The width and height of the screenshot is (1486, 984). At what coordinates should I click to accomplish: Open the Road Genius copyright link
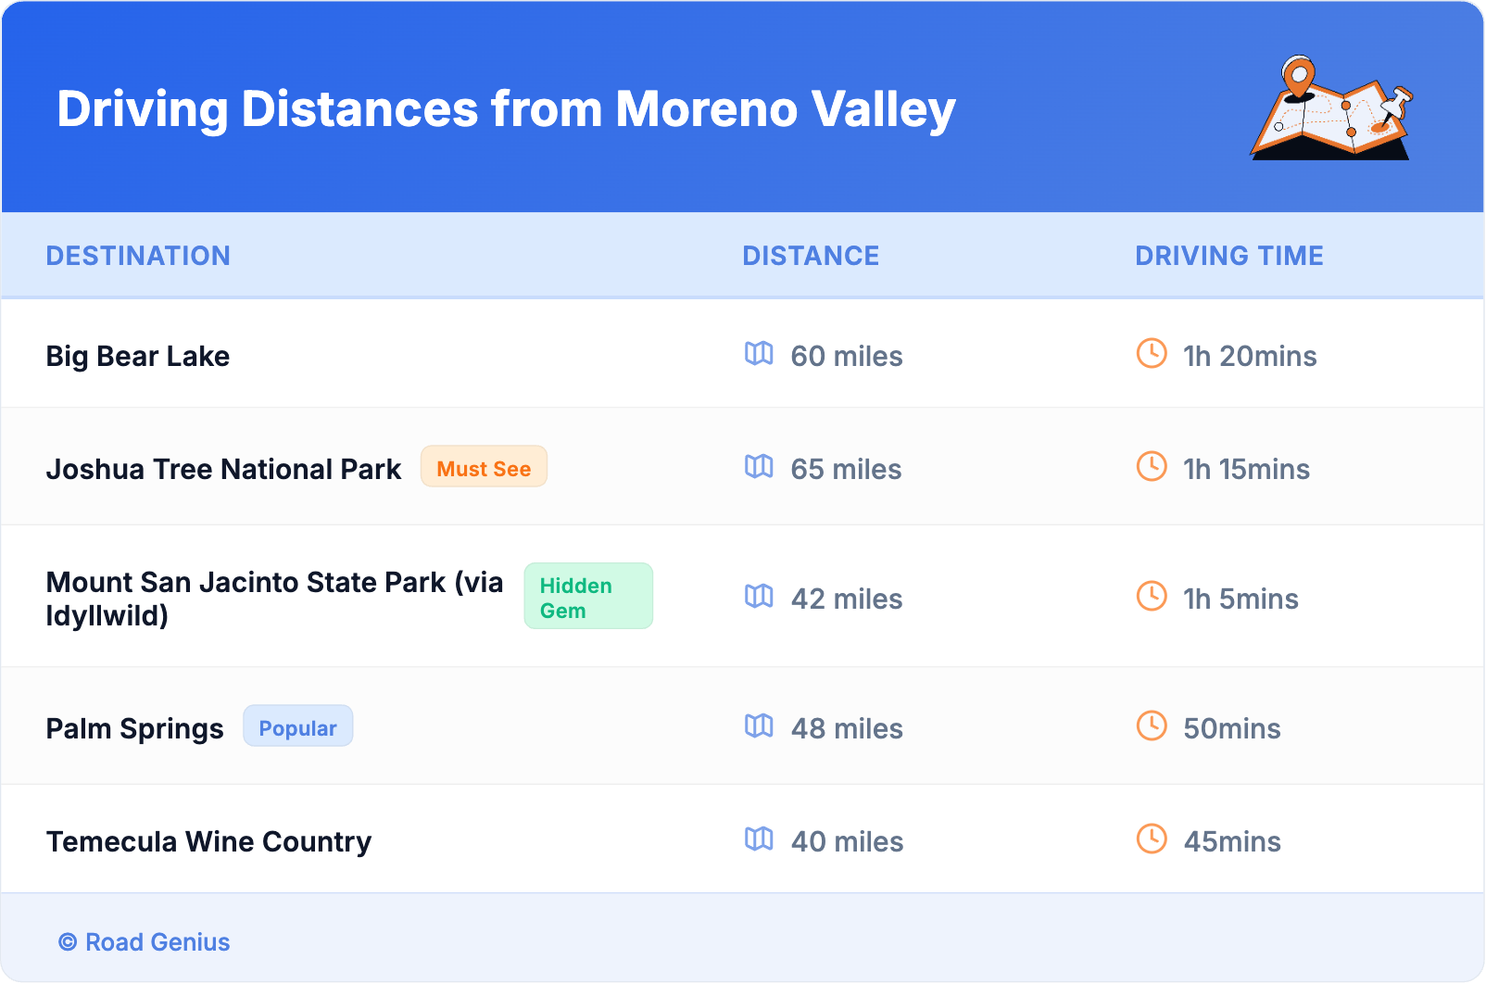(145, 942)
